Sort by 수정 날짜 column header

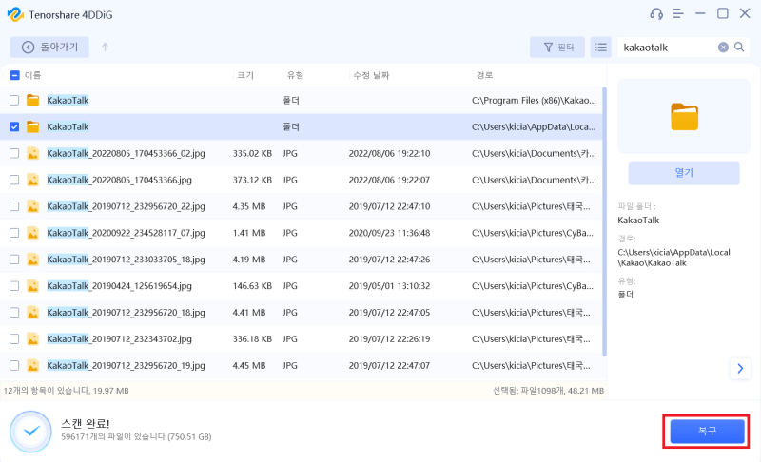pyautogui.click(x=371, y=75)
